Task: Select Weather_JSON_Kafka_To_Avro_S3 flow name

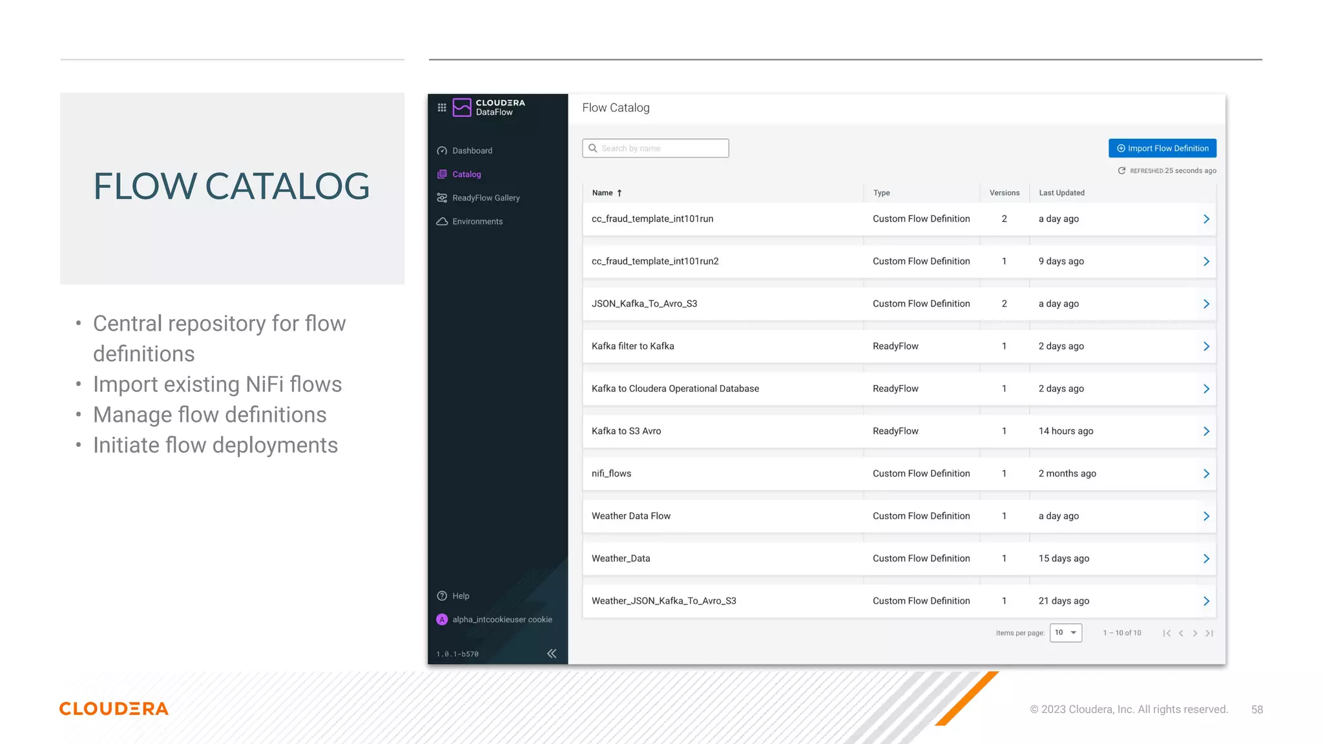Action: (663, 601)
